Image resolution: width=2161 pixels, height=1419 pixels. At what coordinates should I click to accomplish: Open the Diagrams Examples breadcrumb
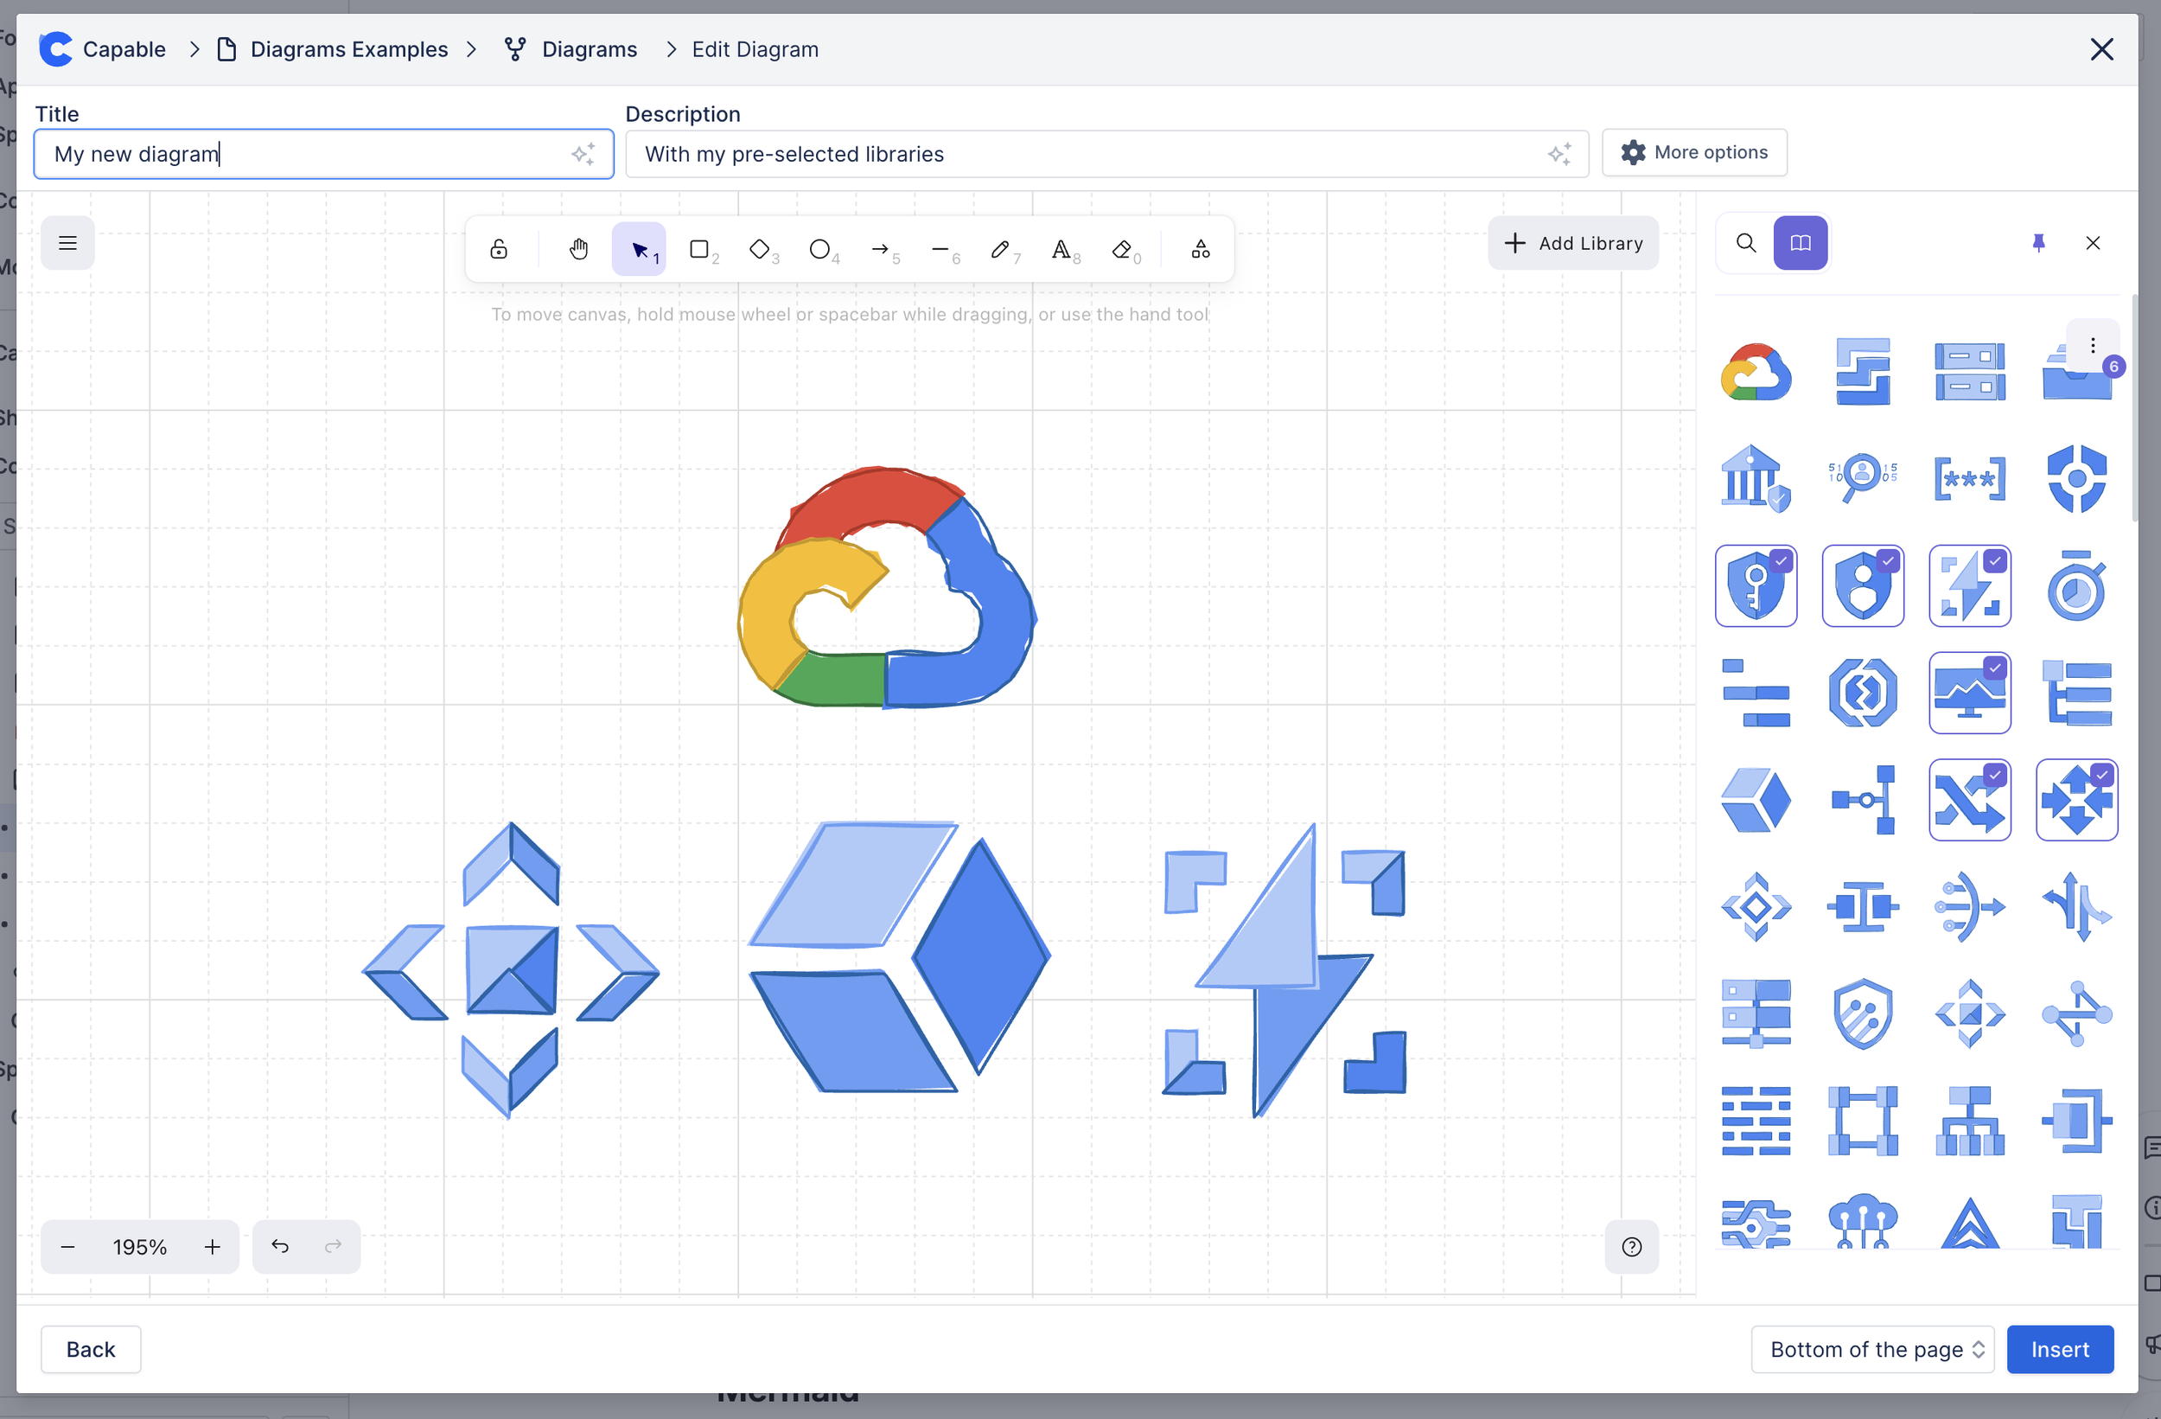tap(332, 49)
